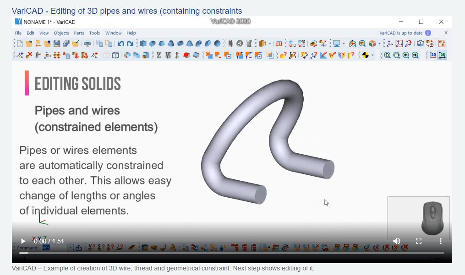Screen dimensions: 465x275
Task: Click the zoom window icon
Action: 396,55
